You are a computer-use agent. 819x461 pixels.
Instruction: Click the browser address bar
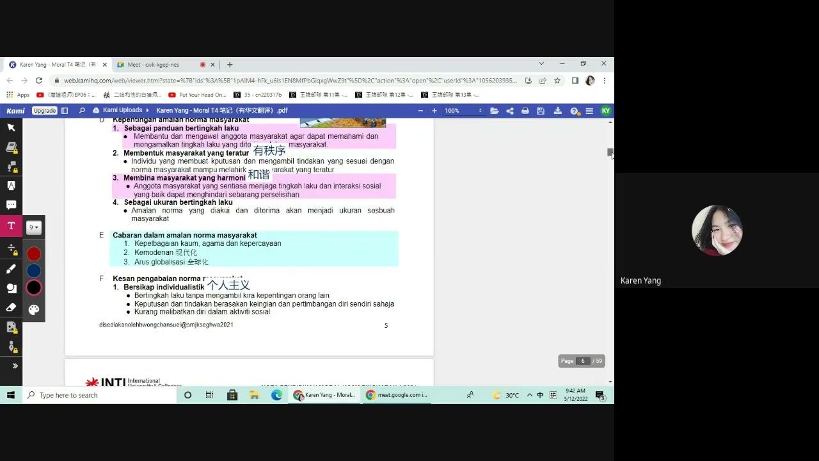coord(290,81)
